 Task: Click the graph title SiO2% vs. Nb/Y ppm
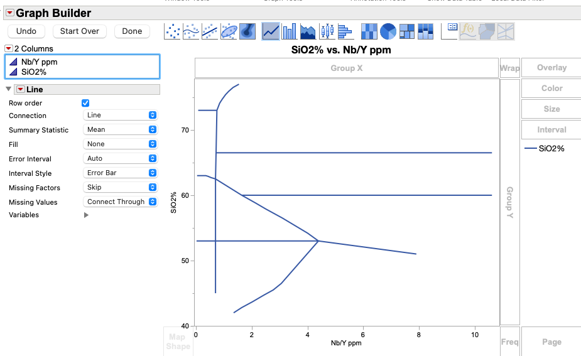click(341, 50)
